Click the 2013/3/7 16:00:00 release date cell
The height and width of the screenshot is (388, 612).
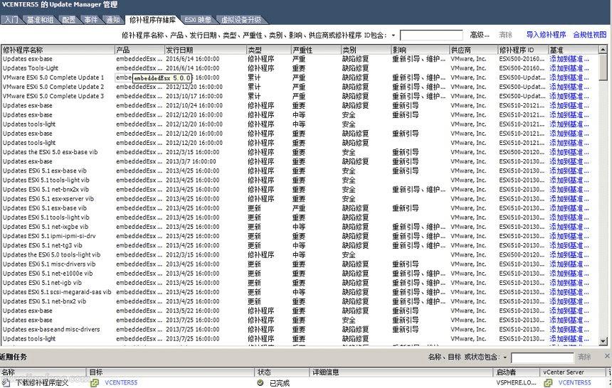(x=191, y=161)
